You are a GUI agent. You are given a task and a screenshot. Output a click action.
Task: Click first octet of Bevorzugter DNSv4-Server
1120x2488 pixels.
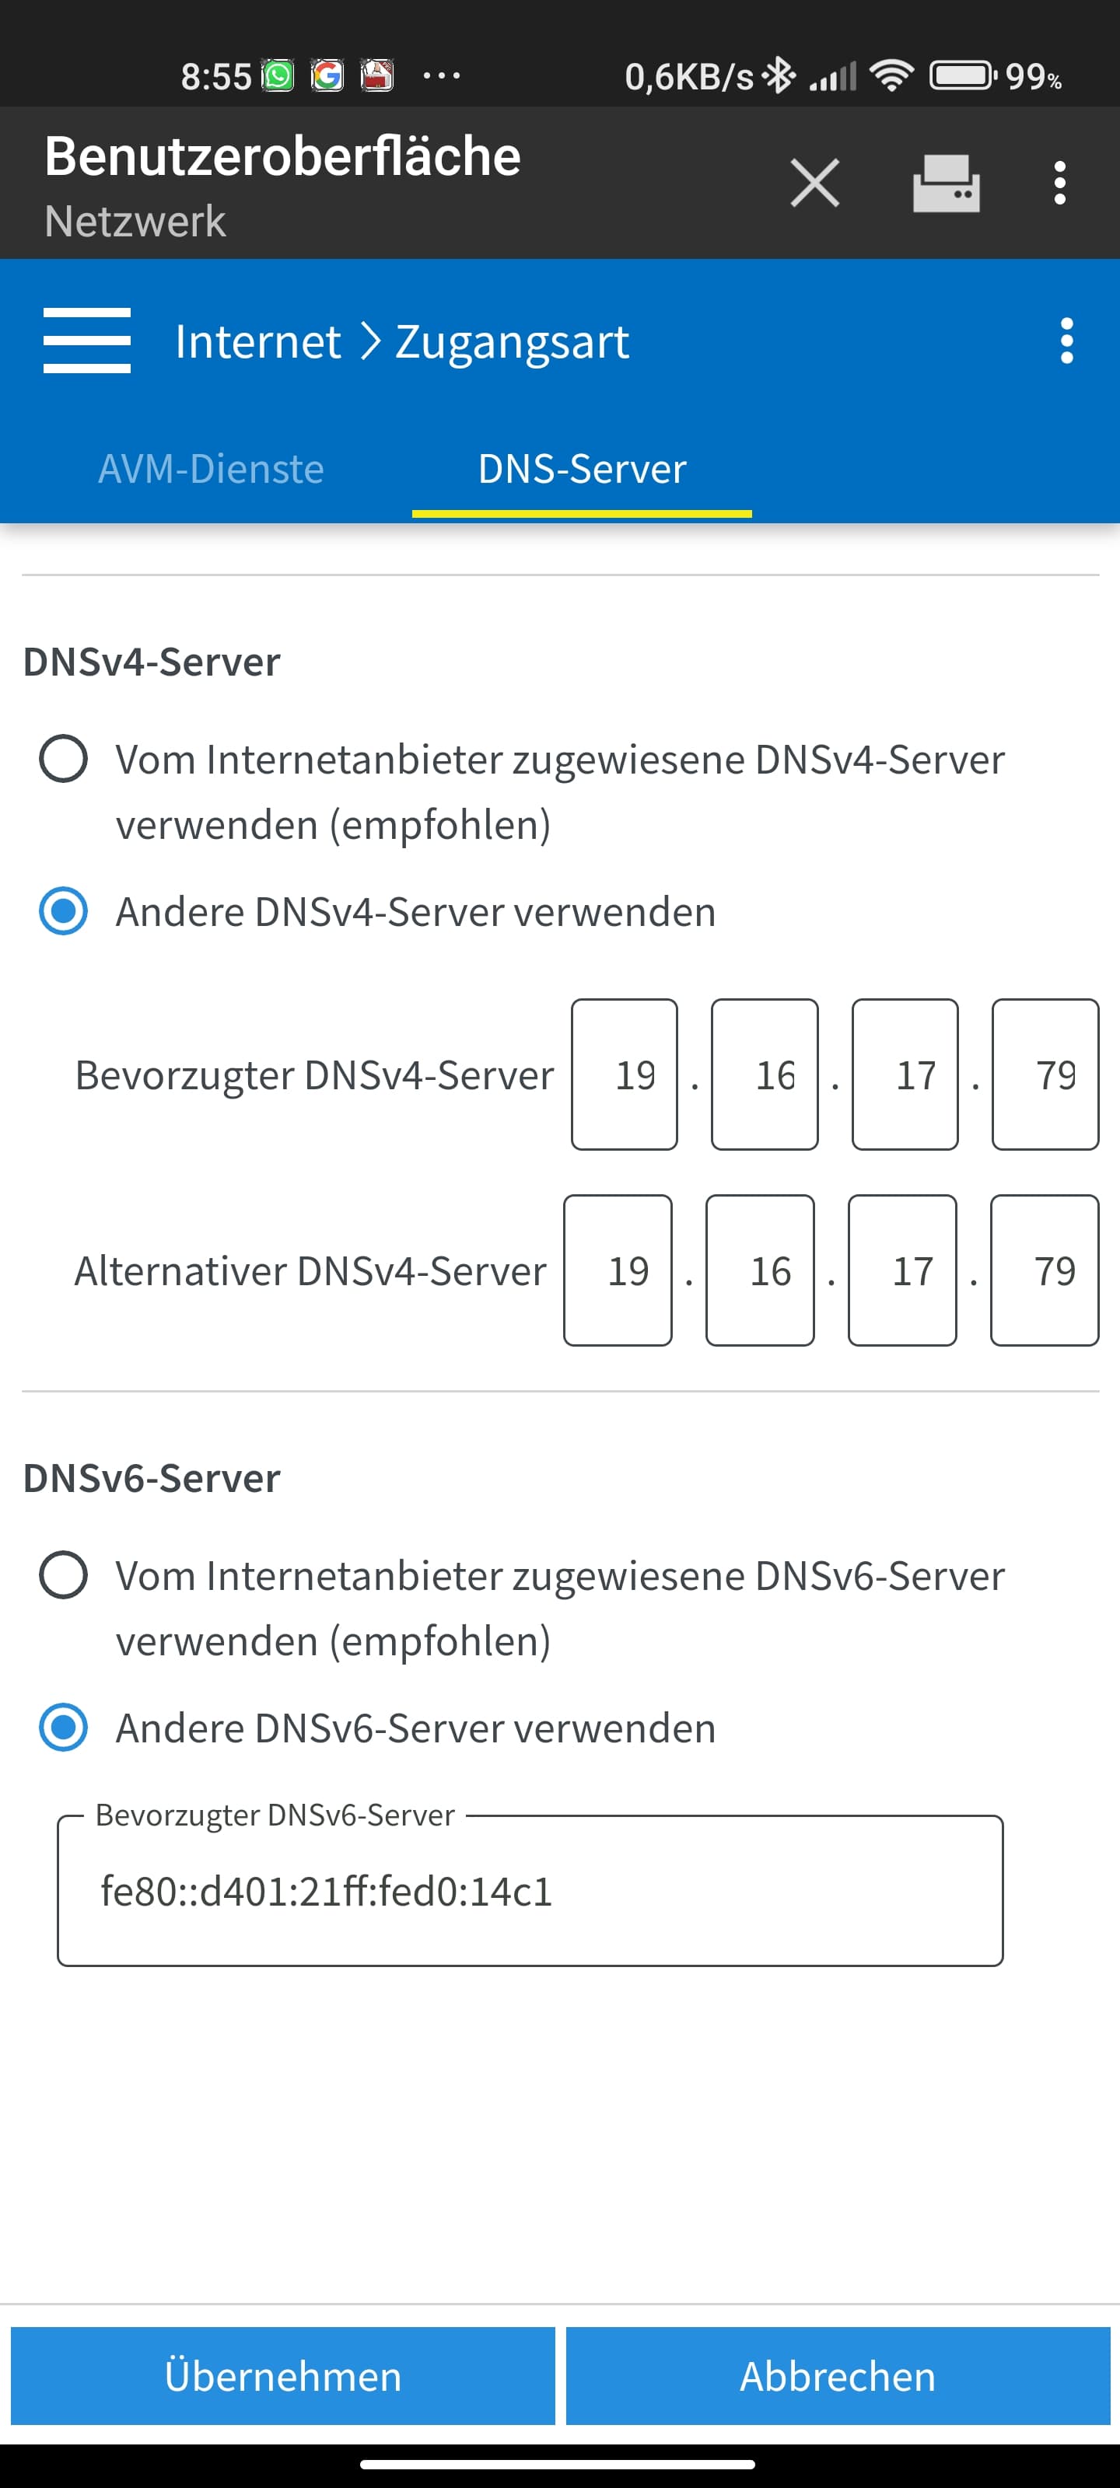[625, 1075]
